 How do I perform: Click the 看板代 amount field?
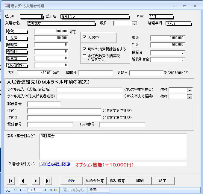coord(51,51)
